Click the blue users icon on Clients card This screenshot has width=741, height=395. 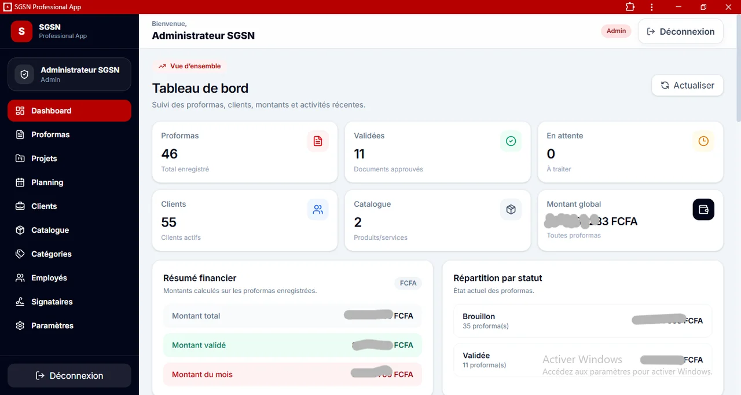coord(318,209)
